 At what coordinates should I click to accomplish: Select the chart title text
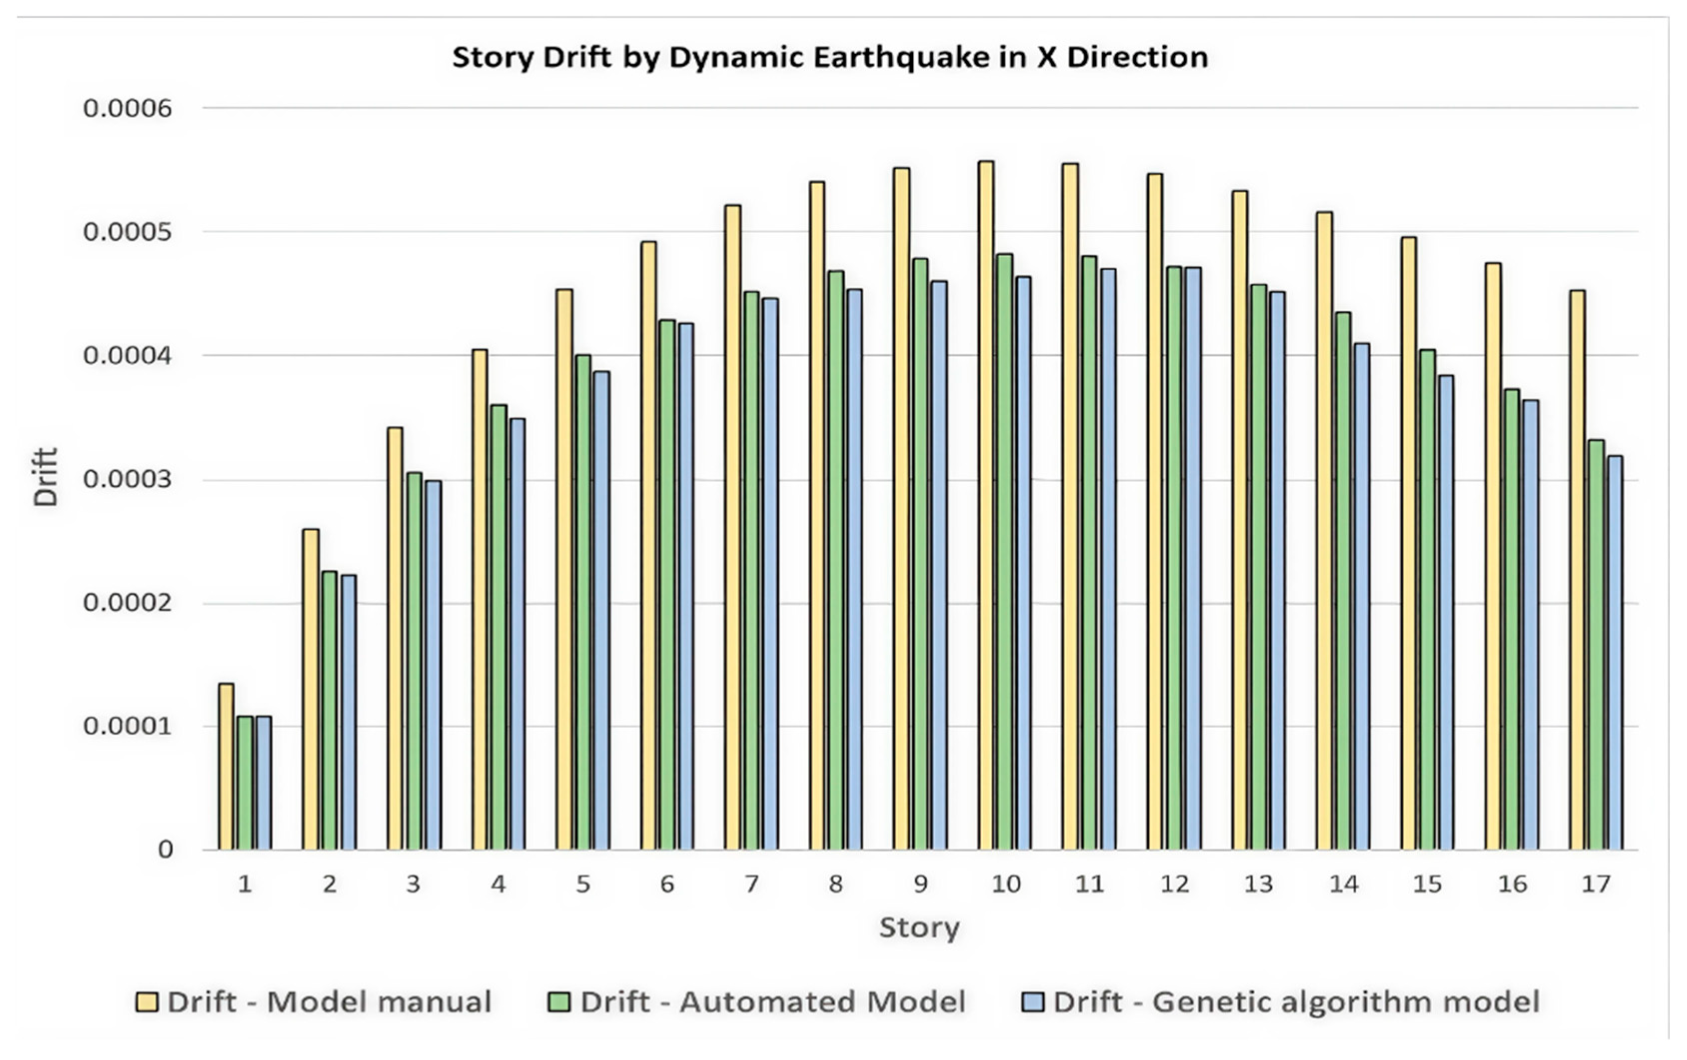click(829, 57)
